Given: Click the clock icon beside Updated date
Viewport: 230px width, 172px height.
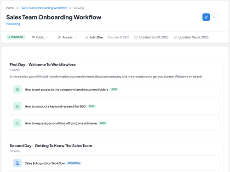Looking at the screenshot, I should click(175, 37).
